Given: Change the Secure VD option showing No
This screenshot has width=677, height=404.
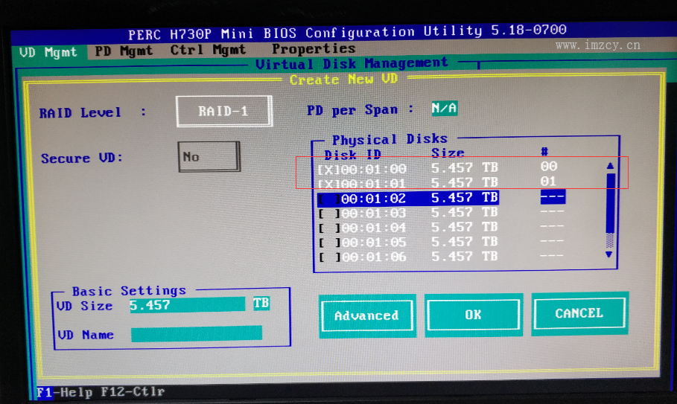Looking at the screenshot, I should [x=209, y=157].
